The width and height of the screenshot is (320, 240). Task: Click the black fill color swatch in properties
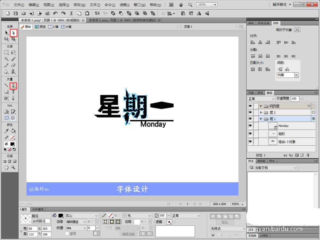pyautogui.click(x=61, y=216)
